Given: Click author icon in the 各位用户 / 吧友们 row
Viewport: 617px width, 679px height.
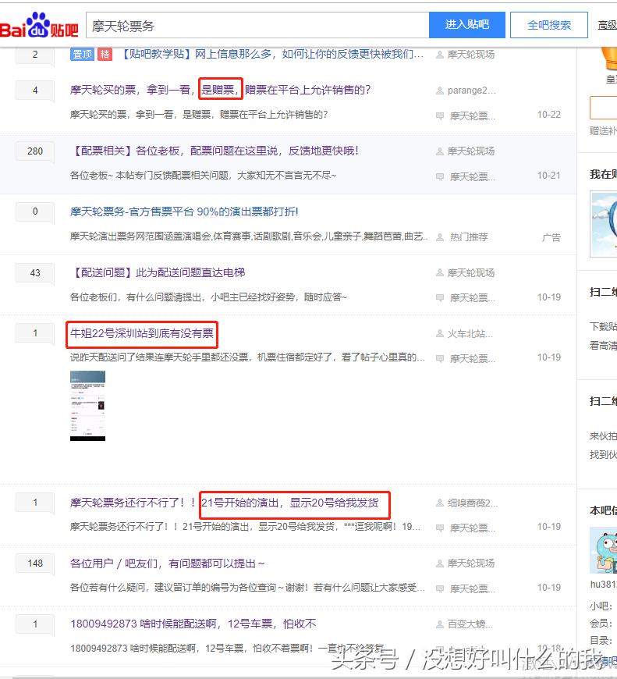Looking at the screenshot, I should 440,563.
